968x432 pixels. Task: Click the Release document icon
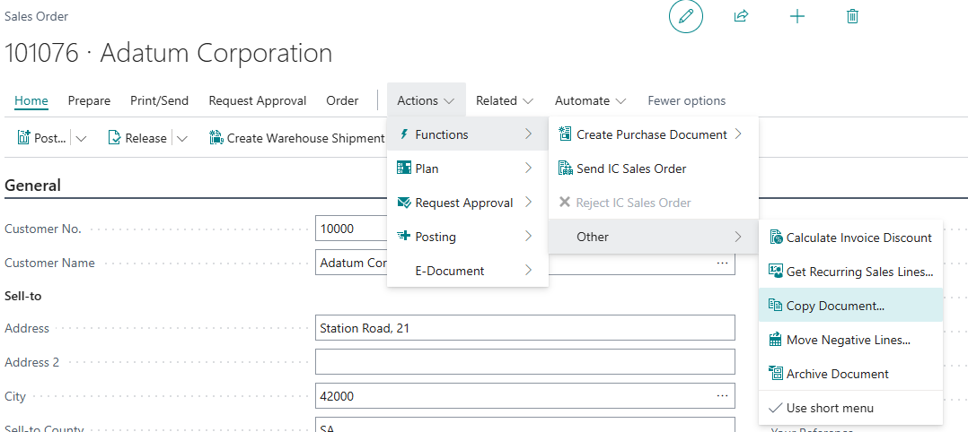tap(114, 138)
